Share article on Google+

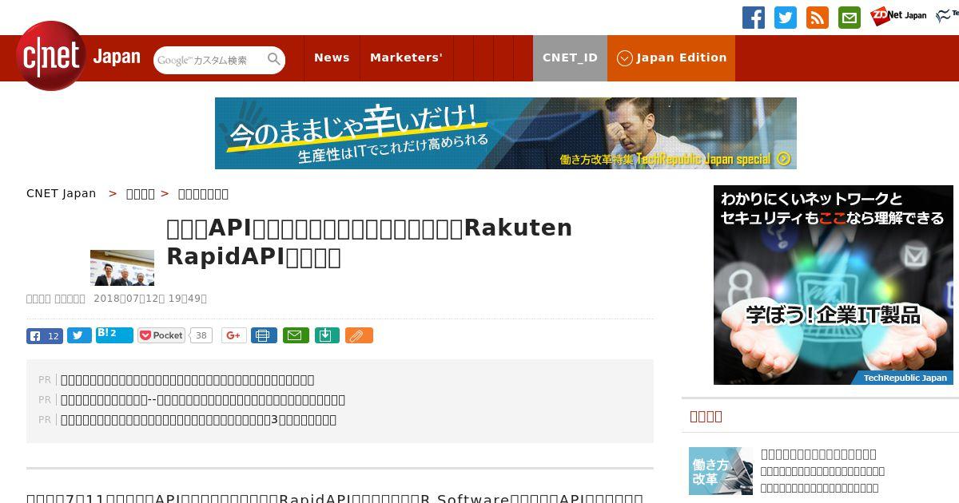(233, 336)
